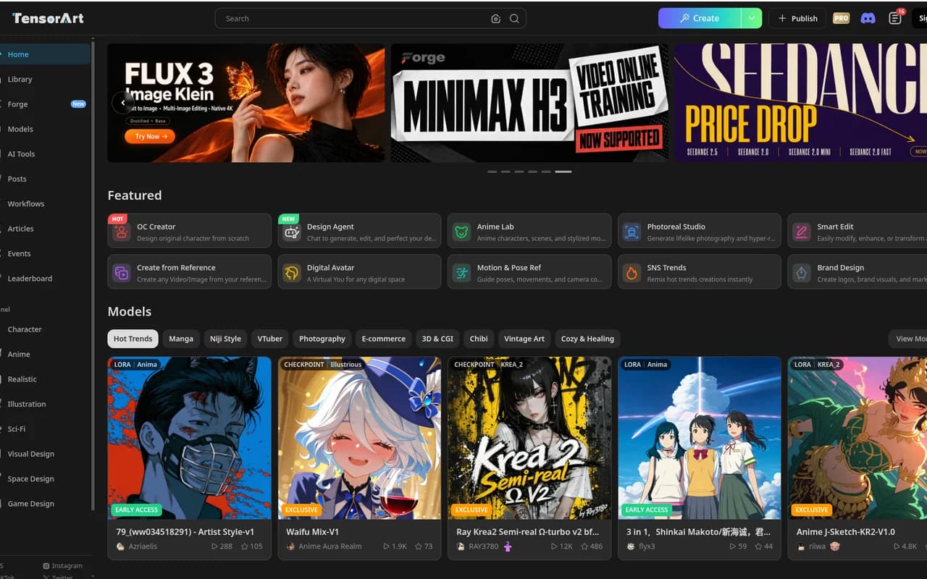Click the magnifier search icon
The width and height of the screenshot is (927, 579).
(x=514, y=19)
